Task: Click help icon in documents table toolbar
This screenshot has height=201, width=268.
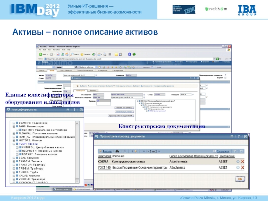Action: [x=235, y=151]
